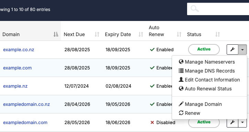Choose Manage DNS Records menu entry
The height and width of the screenshot is (132, 249).
tap(207, 71)
